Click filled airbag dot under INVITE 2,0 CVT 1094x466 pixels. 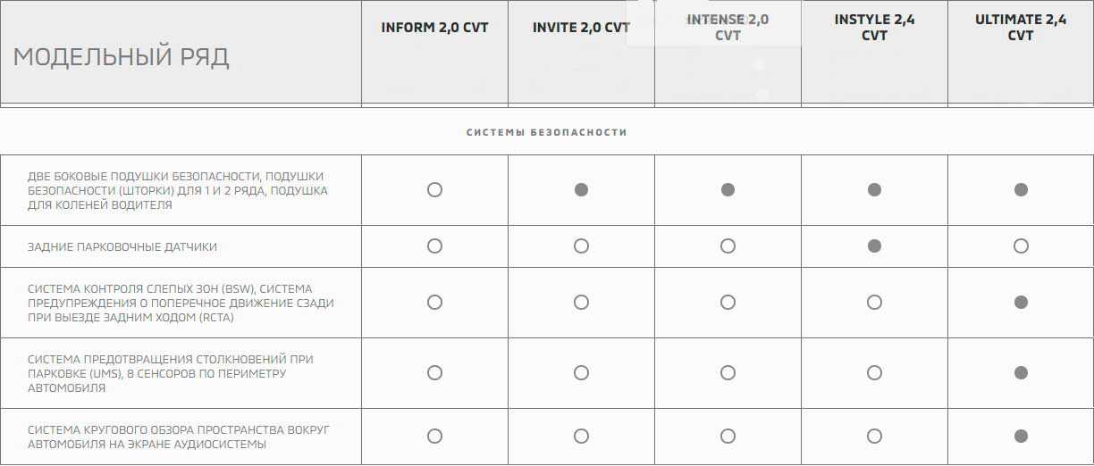[x=581, y=189]
